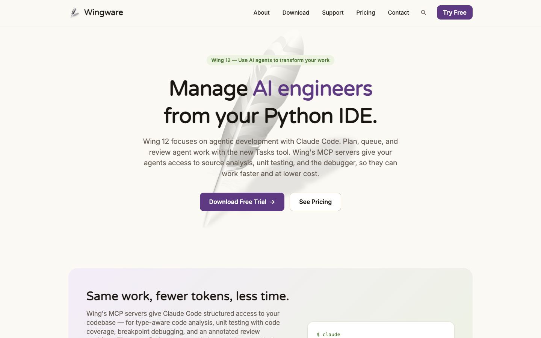The image size is (541, 338).
Task: Click the paragraph starting 'Wing 12 focuses on agentic'
Action: coord(270,157)
